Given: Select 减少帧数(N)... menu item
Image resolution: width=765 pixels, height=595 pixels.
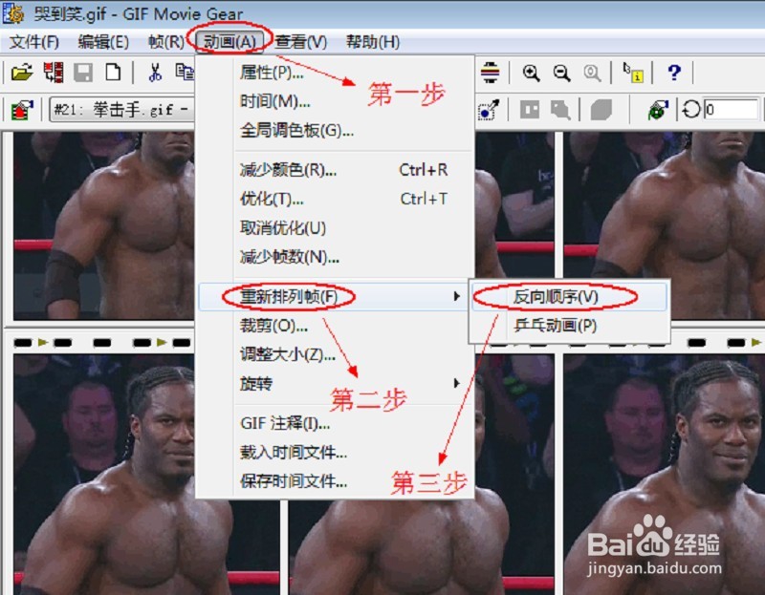Looking at the screenshot, I should point(335,256).
